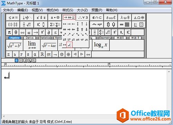Image resolution: width=173 pixels, height=125 pixels.
Task: Open the 帮助(H) menu
Action: point(112,10)
